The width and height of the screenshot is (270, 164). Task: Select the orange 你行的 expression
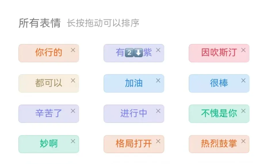coord(49,53)
